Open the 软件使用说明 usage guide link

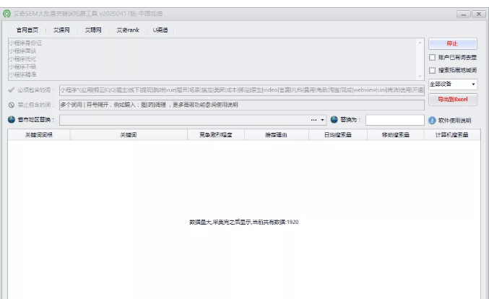454,121
